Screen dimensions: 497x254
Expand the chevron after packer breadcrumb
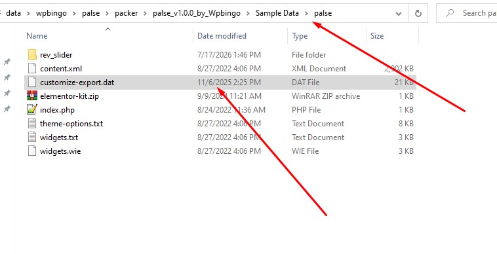(145, 13)
